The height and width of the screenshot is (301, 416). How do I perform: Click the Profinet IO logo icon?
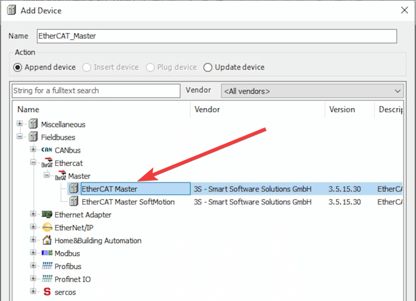47,279
